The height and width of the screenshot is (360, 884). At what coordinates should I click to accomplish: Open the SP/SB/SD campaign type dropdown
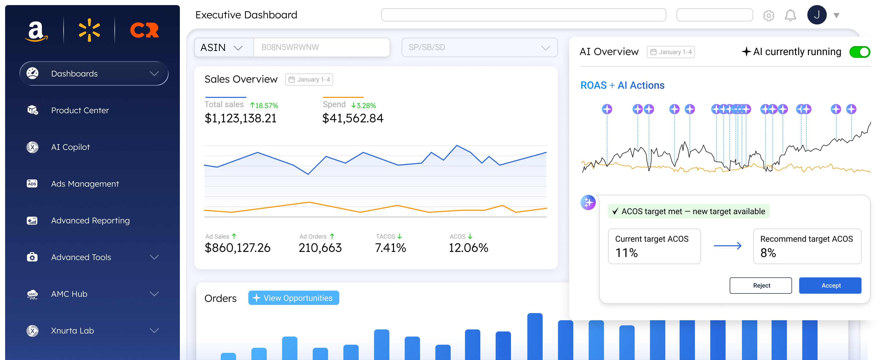(479, 48)
